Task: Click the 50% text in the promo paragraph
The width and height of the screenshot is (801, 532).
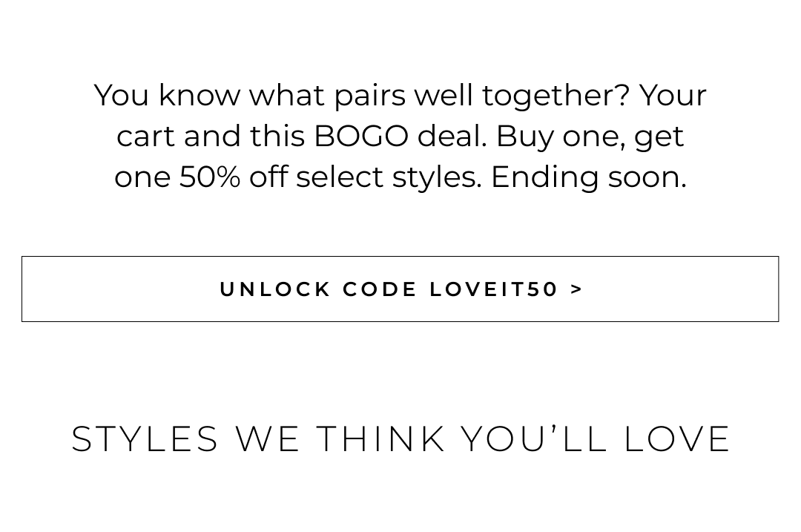Action: (x=209, y=177)
